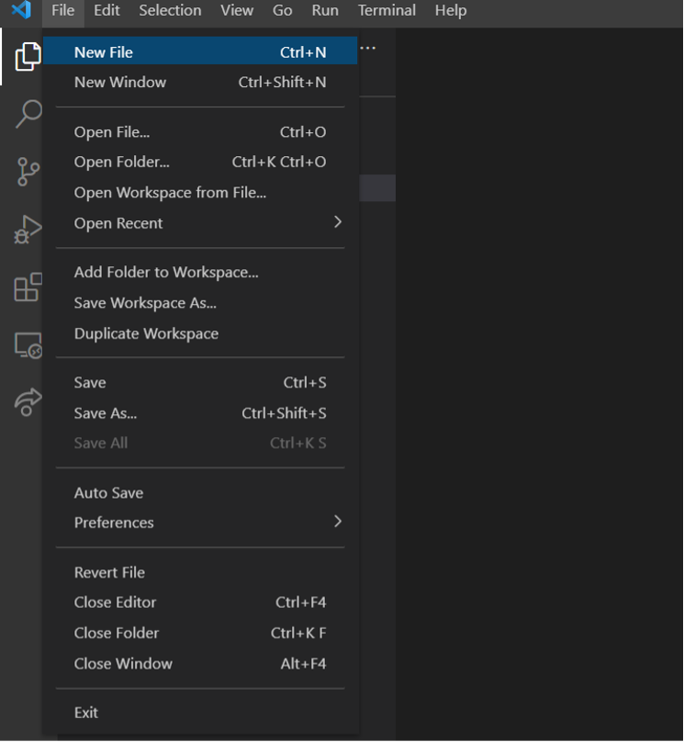Open the Run menu
Screen dimensions: 684x742
(325, 10)
